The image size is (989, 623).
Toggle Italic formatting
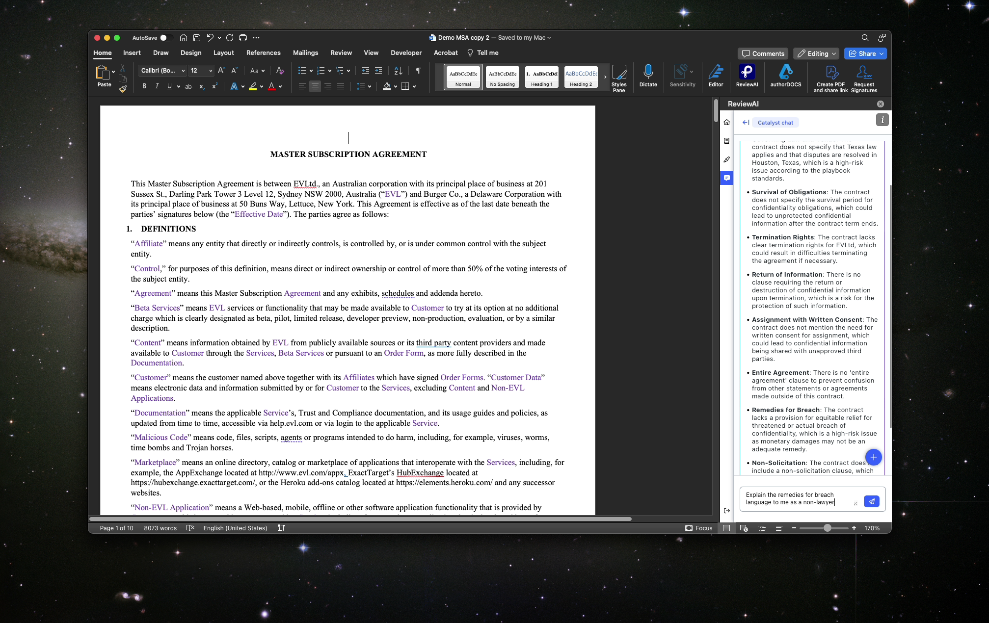coord(157,86)
